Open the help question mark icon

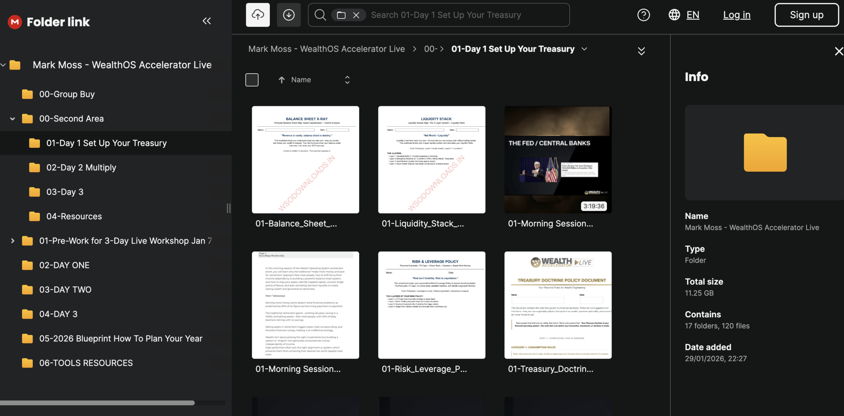tap(643, 15)
